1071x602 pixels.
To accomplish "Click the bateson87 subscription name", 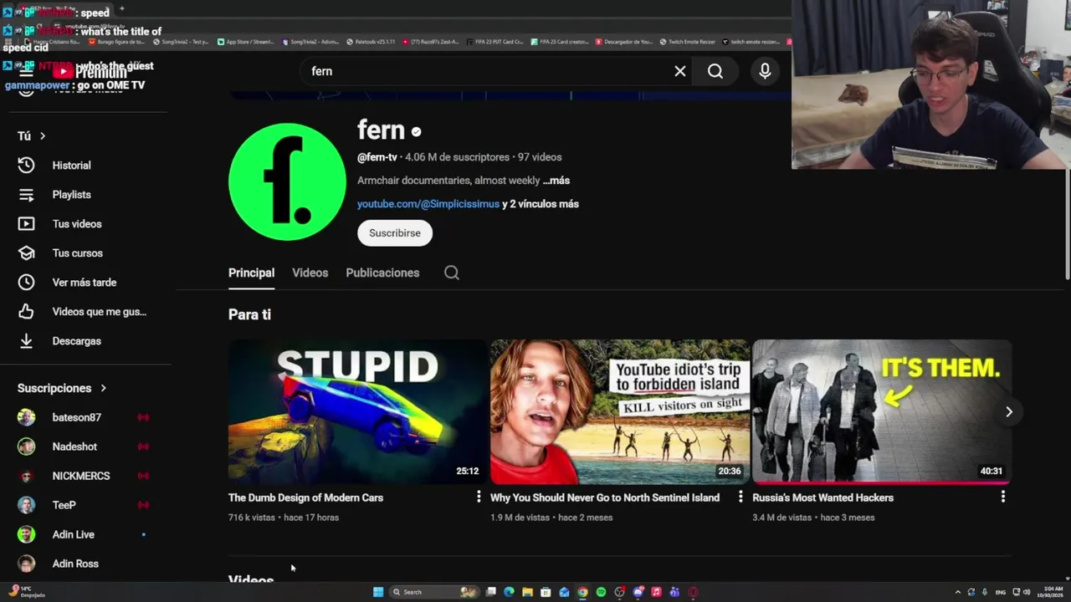I will click(76, 417).
